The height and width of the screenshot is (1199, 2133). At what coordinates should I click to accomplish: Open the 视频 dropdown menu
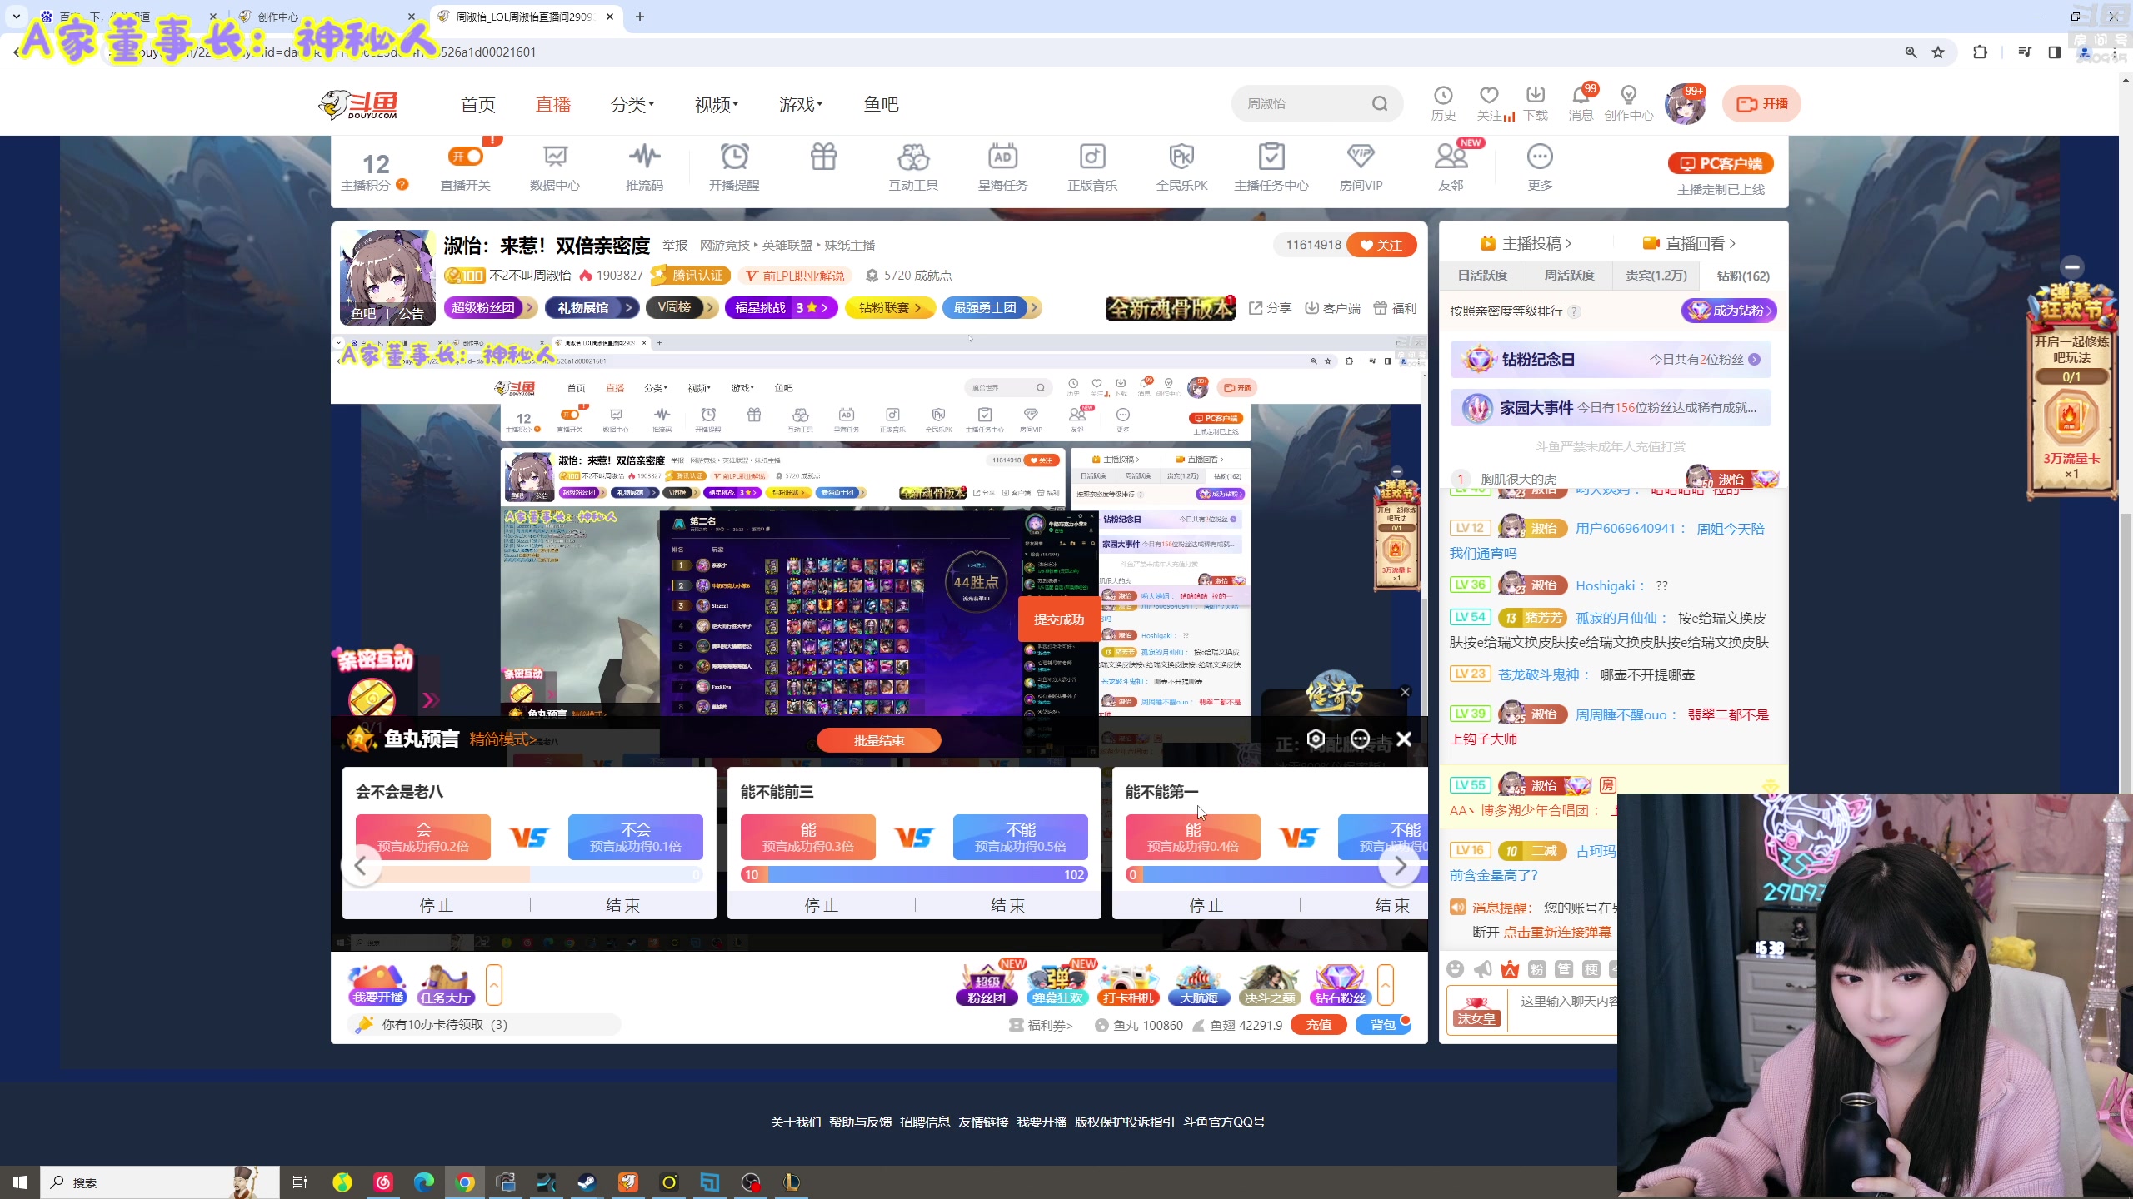tap(717, 105)
